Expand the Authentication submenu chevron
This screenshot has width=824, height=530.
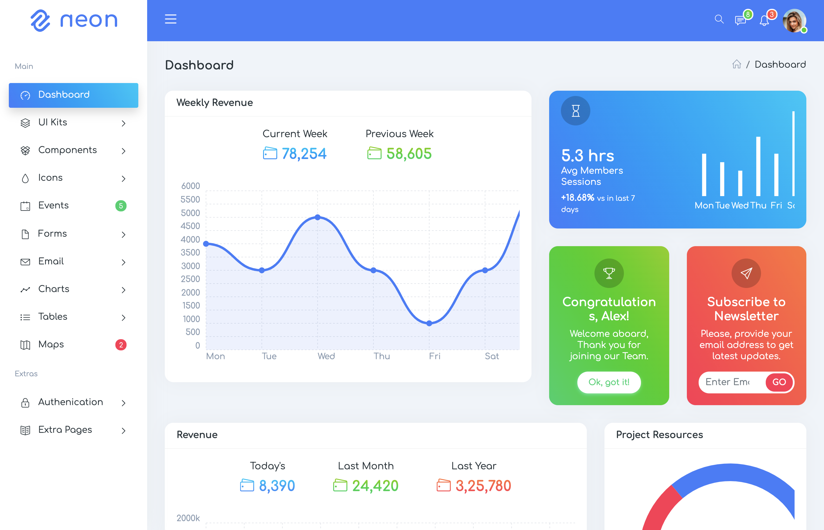pyautogui.click(x=124, y=403)
